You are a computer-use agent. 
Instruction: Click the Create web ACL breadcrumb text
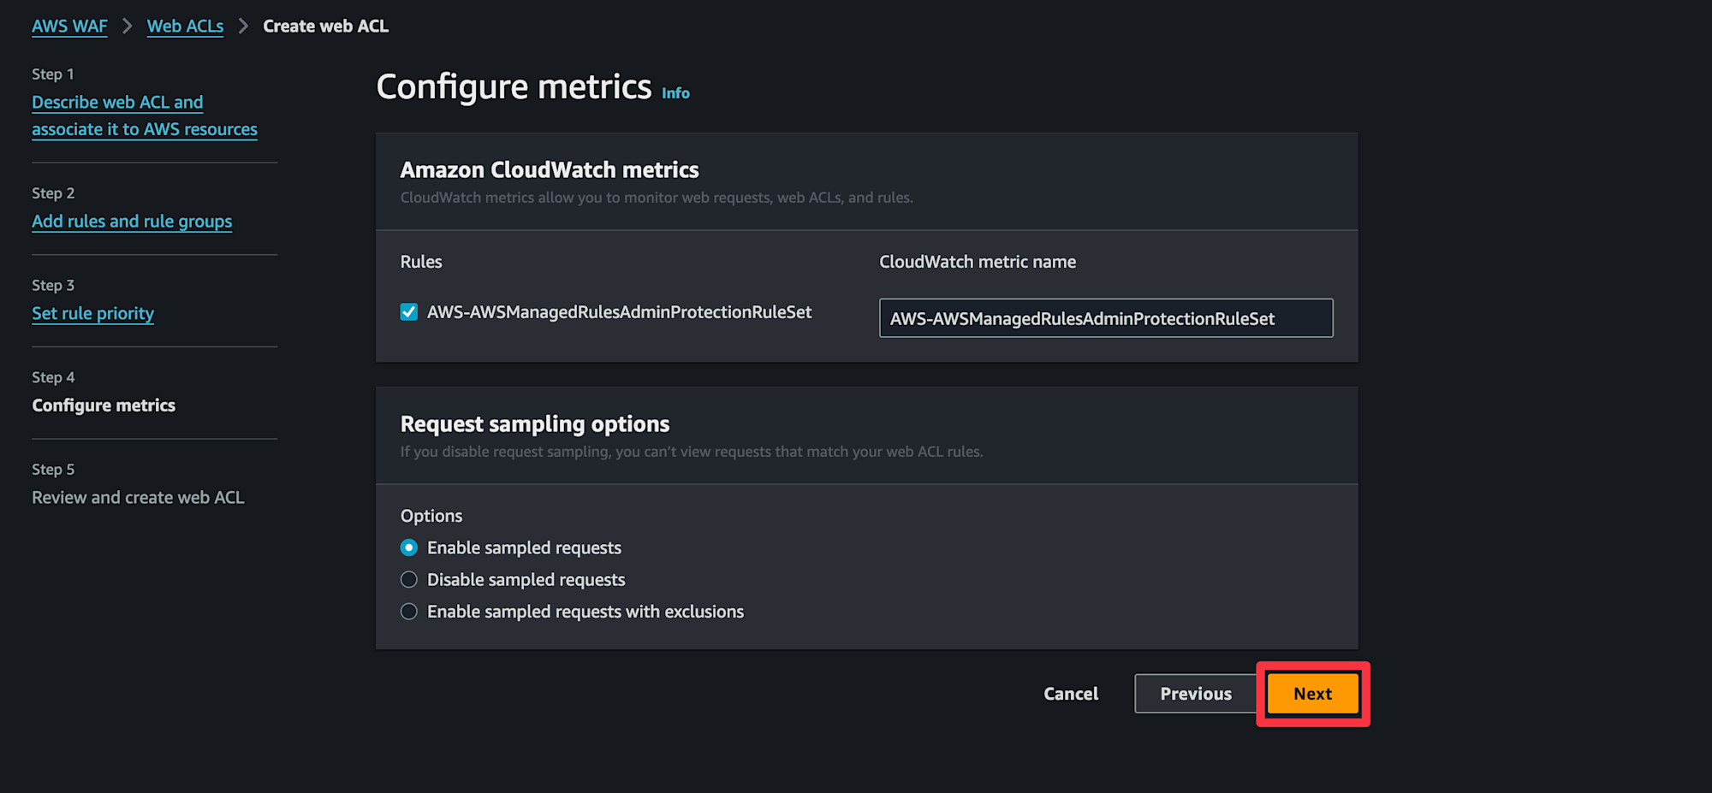(325, 27)
